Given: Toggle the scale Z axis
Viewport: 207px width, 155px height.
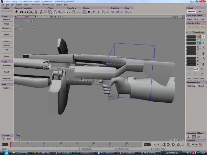Looking at the screenshot, I should coord(199,43).
